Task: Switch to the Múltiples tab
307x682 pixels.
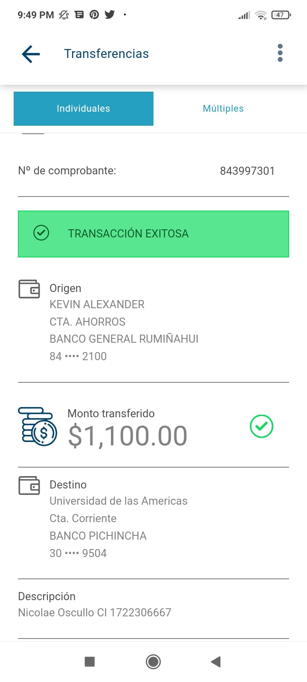Action: click(223, 109)
